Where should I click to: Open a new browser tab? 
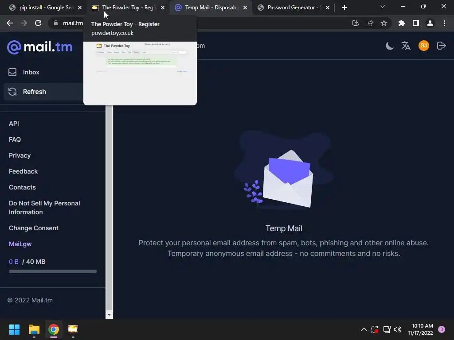tap(344, 8)
